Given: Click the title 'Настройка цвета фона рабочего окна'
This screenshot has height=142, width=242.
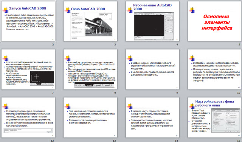Looking at the screenshot, I should tap(214, 103).
